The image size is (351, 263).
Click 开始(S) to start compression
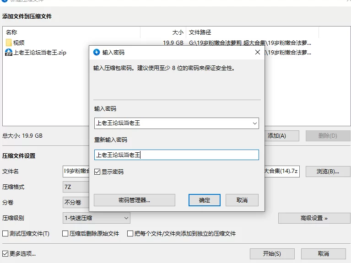[x=272, y=254]
